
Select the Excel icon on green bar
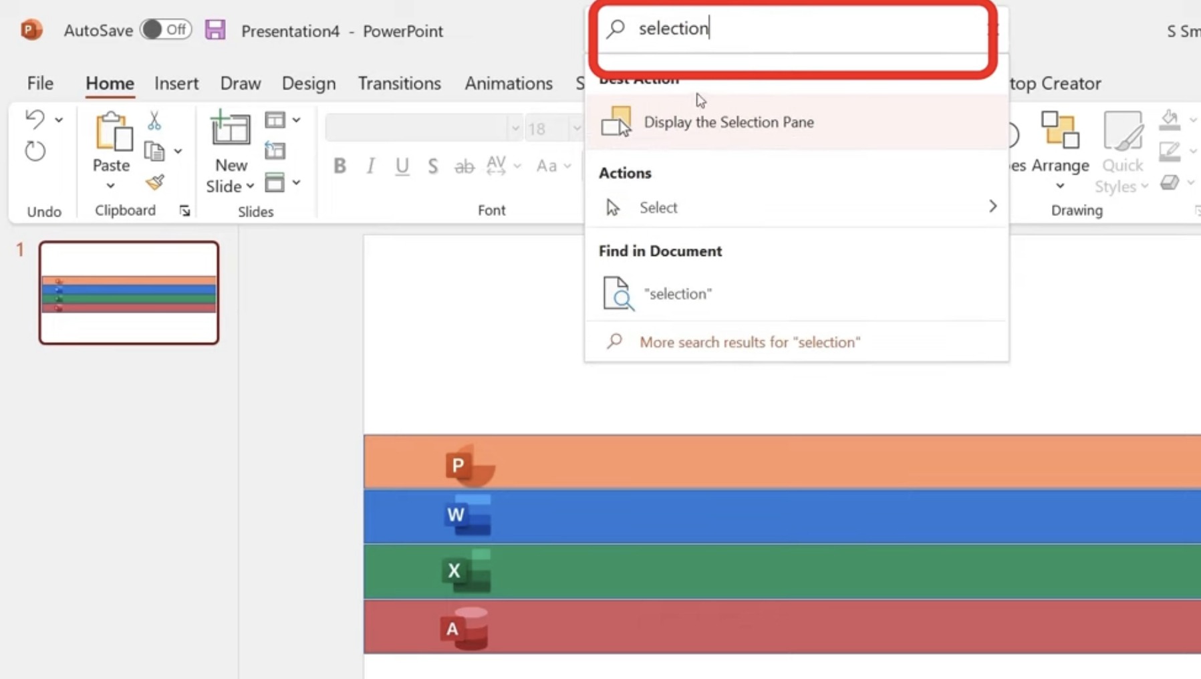click(x=466, y=571)
